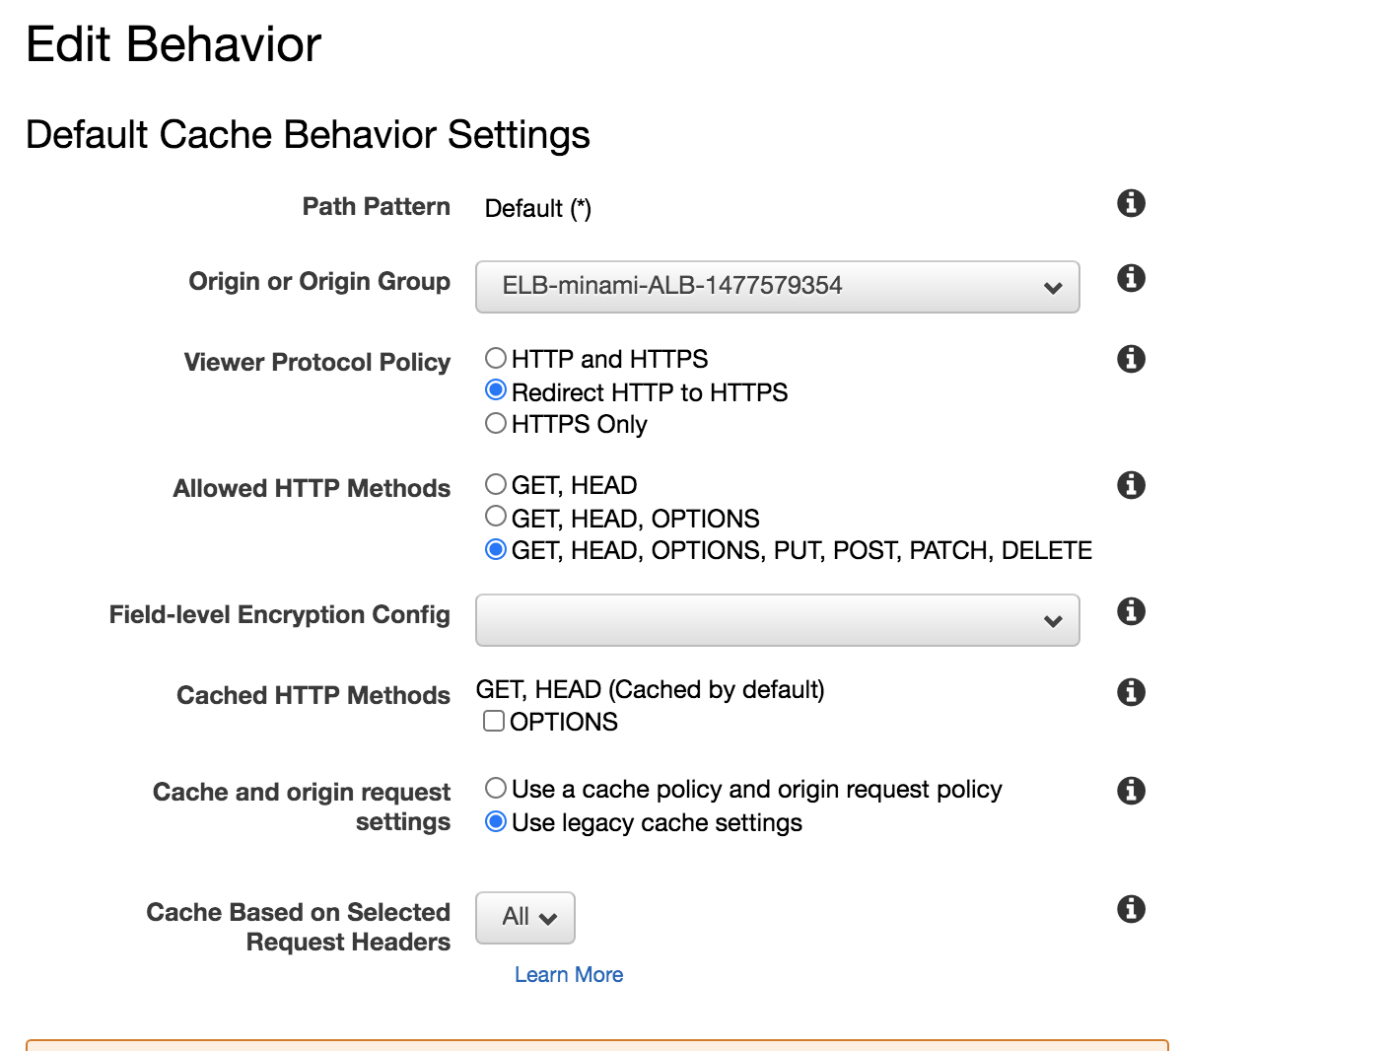Image resolution: width=1392 pixels, height=1051 pixels.
Task: Click the Edit Behavior page heading
Action: point(174,44)
